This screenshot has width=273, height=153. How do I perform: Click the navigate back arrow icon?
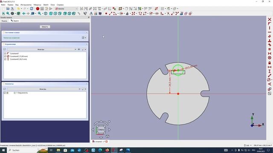24,13
